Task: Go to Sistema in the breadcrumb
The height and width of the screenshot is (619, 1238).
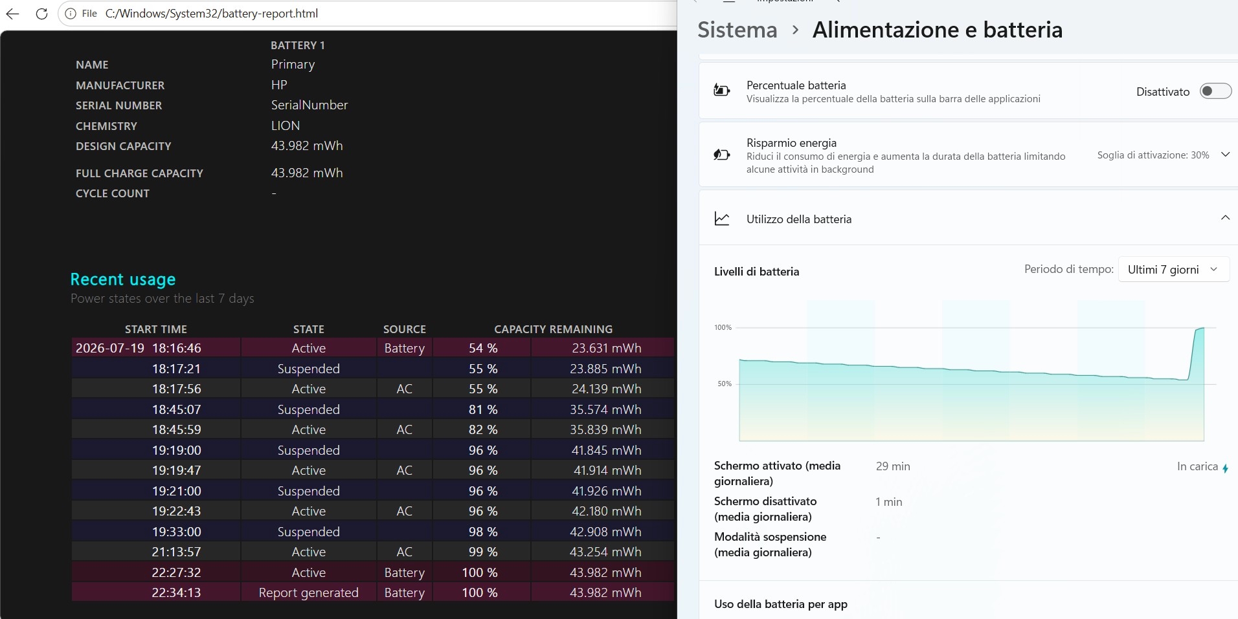Action: 737,30
